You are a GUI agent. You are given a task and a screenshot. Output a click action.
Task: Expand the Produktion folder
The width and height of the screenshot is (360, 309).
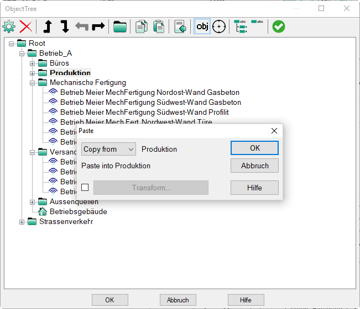click(32, 73)
